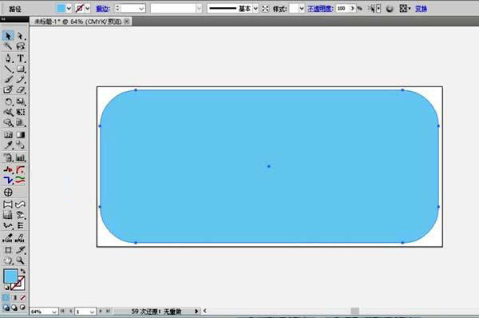Viewport: 479px width, 318px height.
Task: Select the black arrow Selection tool
Action: point(8,36)
